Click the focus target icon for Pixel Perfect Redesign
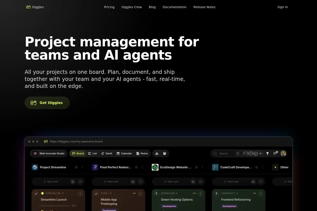 tap(136, 167)
